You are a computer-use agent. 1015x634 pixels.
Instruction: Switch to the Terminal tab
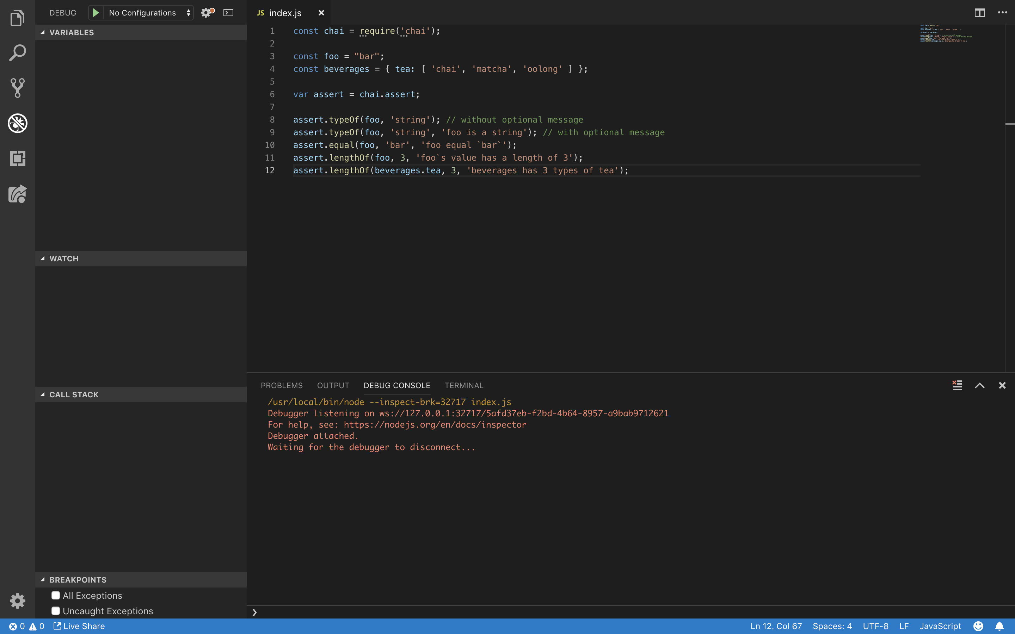point(464,385)
